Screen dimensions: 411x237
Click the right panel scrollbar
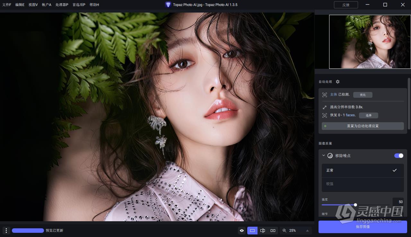pyautogui.click(x=409, y=104)
